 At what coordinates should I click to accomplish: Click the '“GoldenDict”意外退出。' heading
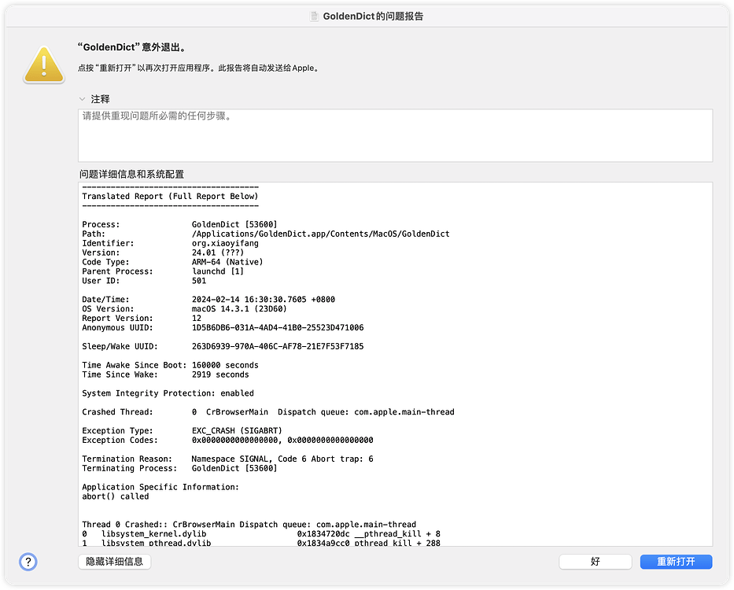point(132,47)
